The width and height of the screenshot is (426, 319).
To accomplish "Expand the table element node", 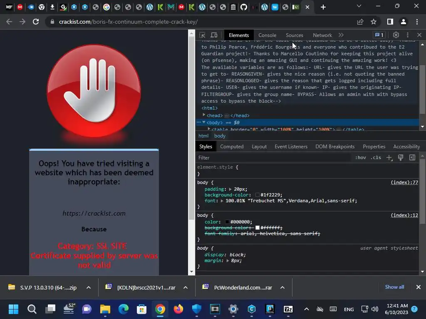I will (x=209, y=129).
